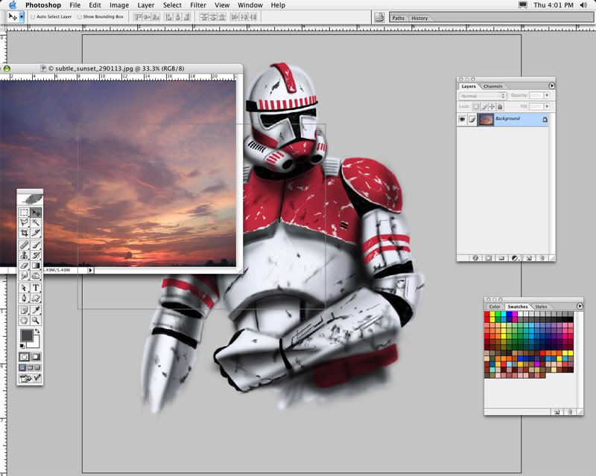Click the background color box in toolbox
The width and height of the screenshot is (596, 476).
click(36, 343)
